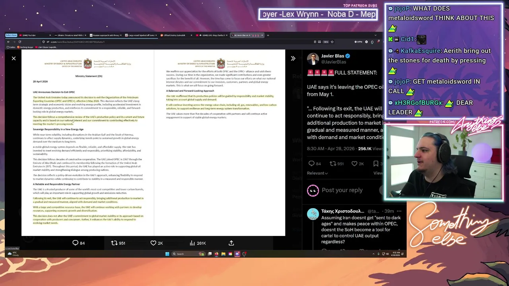Open the Javier Blas profile name link

332,56
